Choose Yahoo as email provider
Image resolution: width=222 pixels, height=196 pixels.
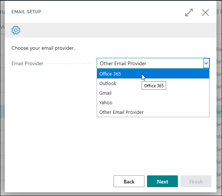tap(153, 103)
